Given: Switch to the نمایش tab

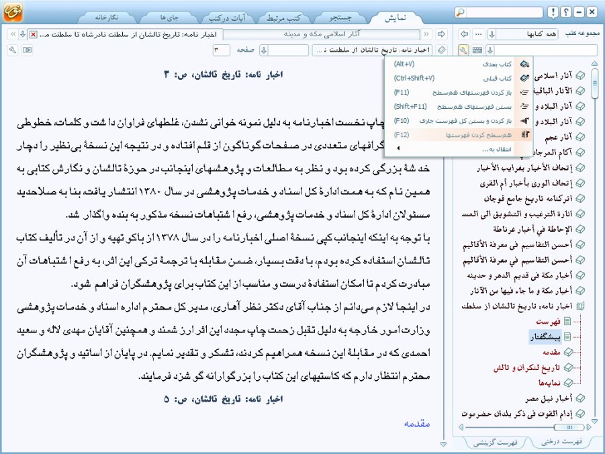Looking at the screenshot, I should coord(395,17).
